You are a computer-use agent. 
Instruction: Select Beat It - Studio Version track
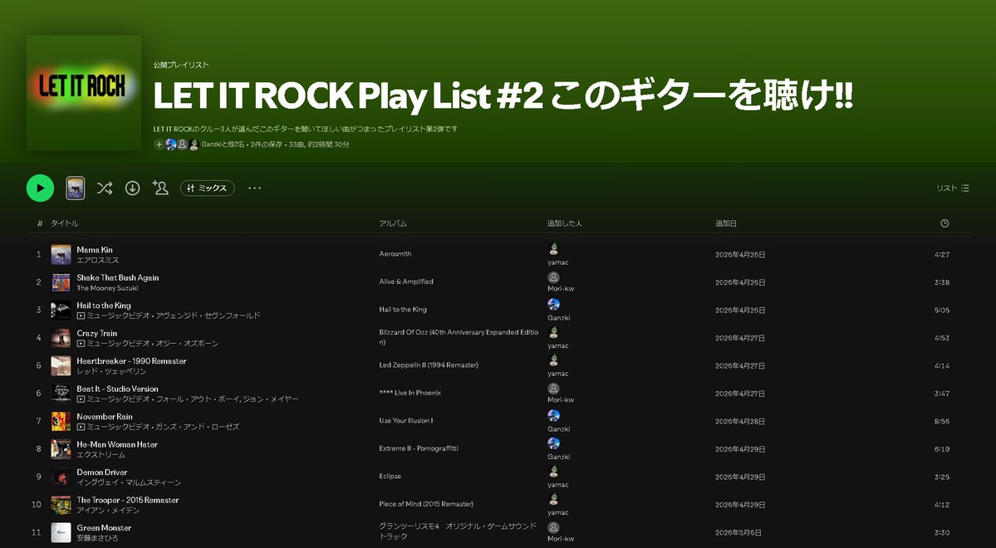pos(117,389)
